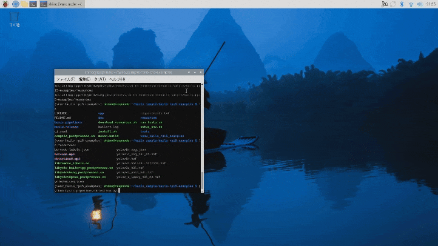The height and width of the screenshot is (246, 438).
Task: Click compile_postprocess.sh in terminal listing
Action: pos(75,136)
